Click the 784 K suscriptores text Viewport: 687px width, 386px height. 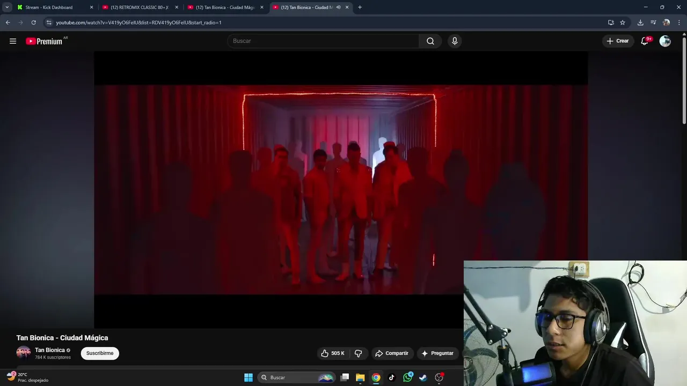tap(53, 358)
